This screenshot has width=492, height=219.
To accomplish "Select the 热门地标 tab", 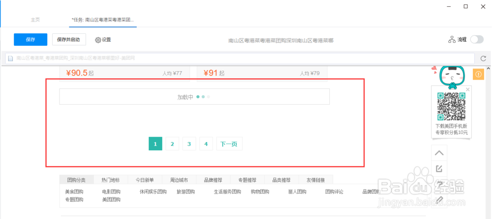I will click(x=110, y=180).
